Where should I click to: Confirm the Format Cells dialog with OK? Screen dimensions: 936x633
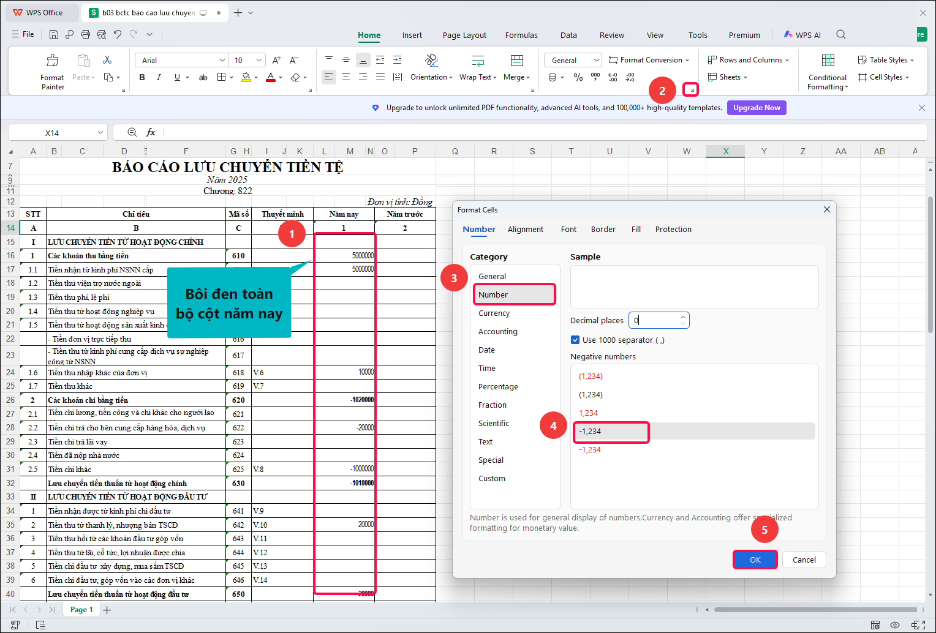point(755,560)
